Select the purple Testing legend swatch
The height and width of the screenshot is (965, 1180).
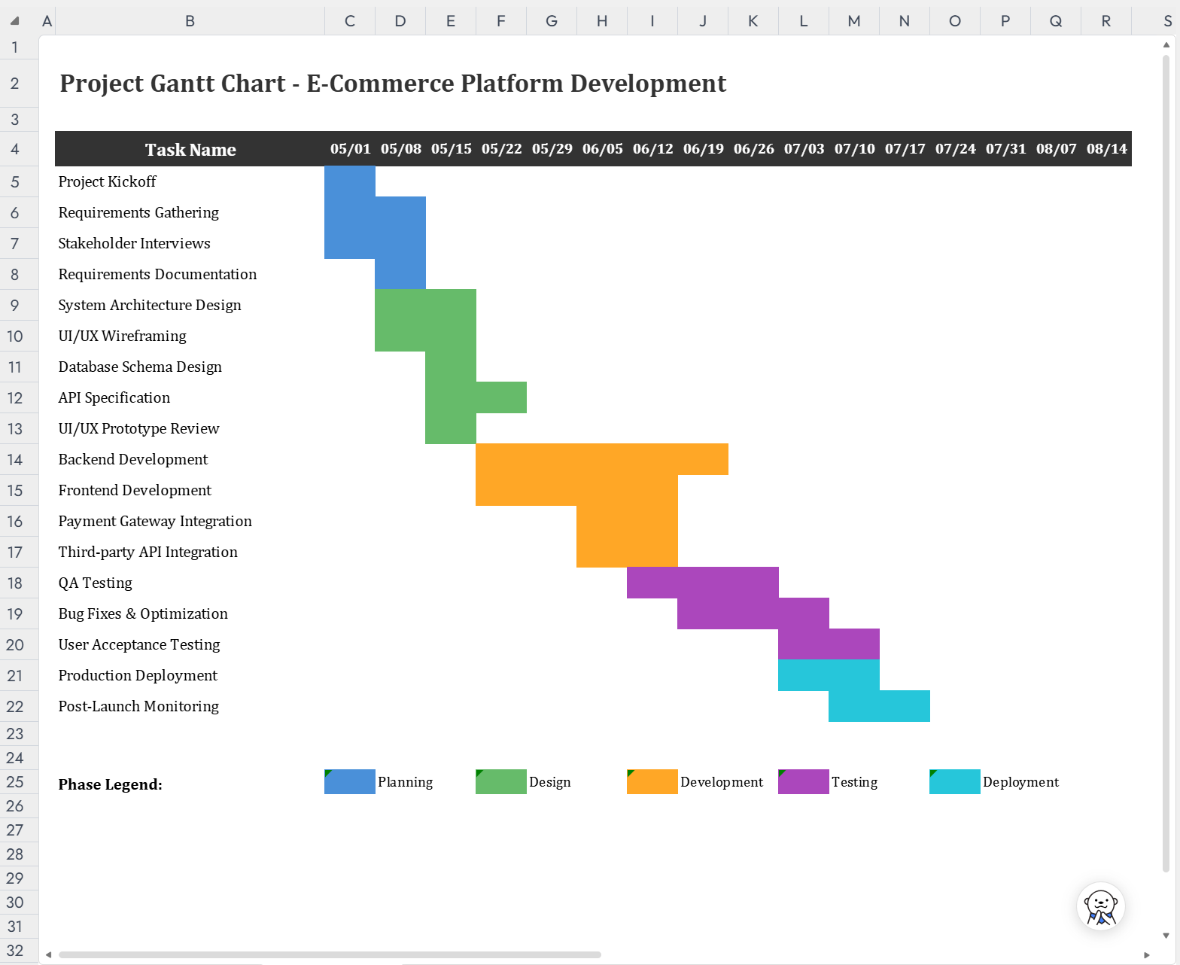click(x=804, y=782)
